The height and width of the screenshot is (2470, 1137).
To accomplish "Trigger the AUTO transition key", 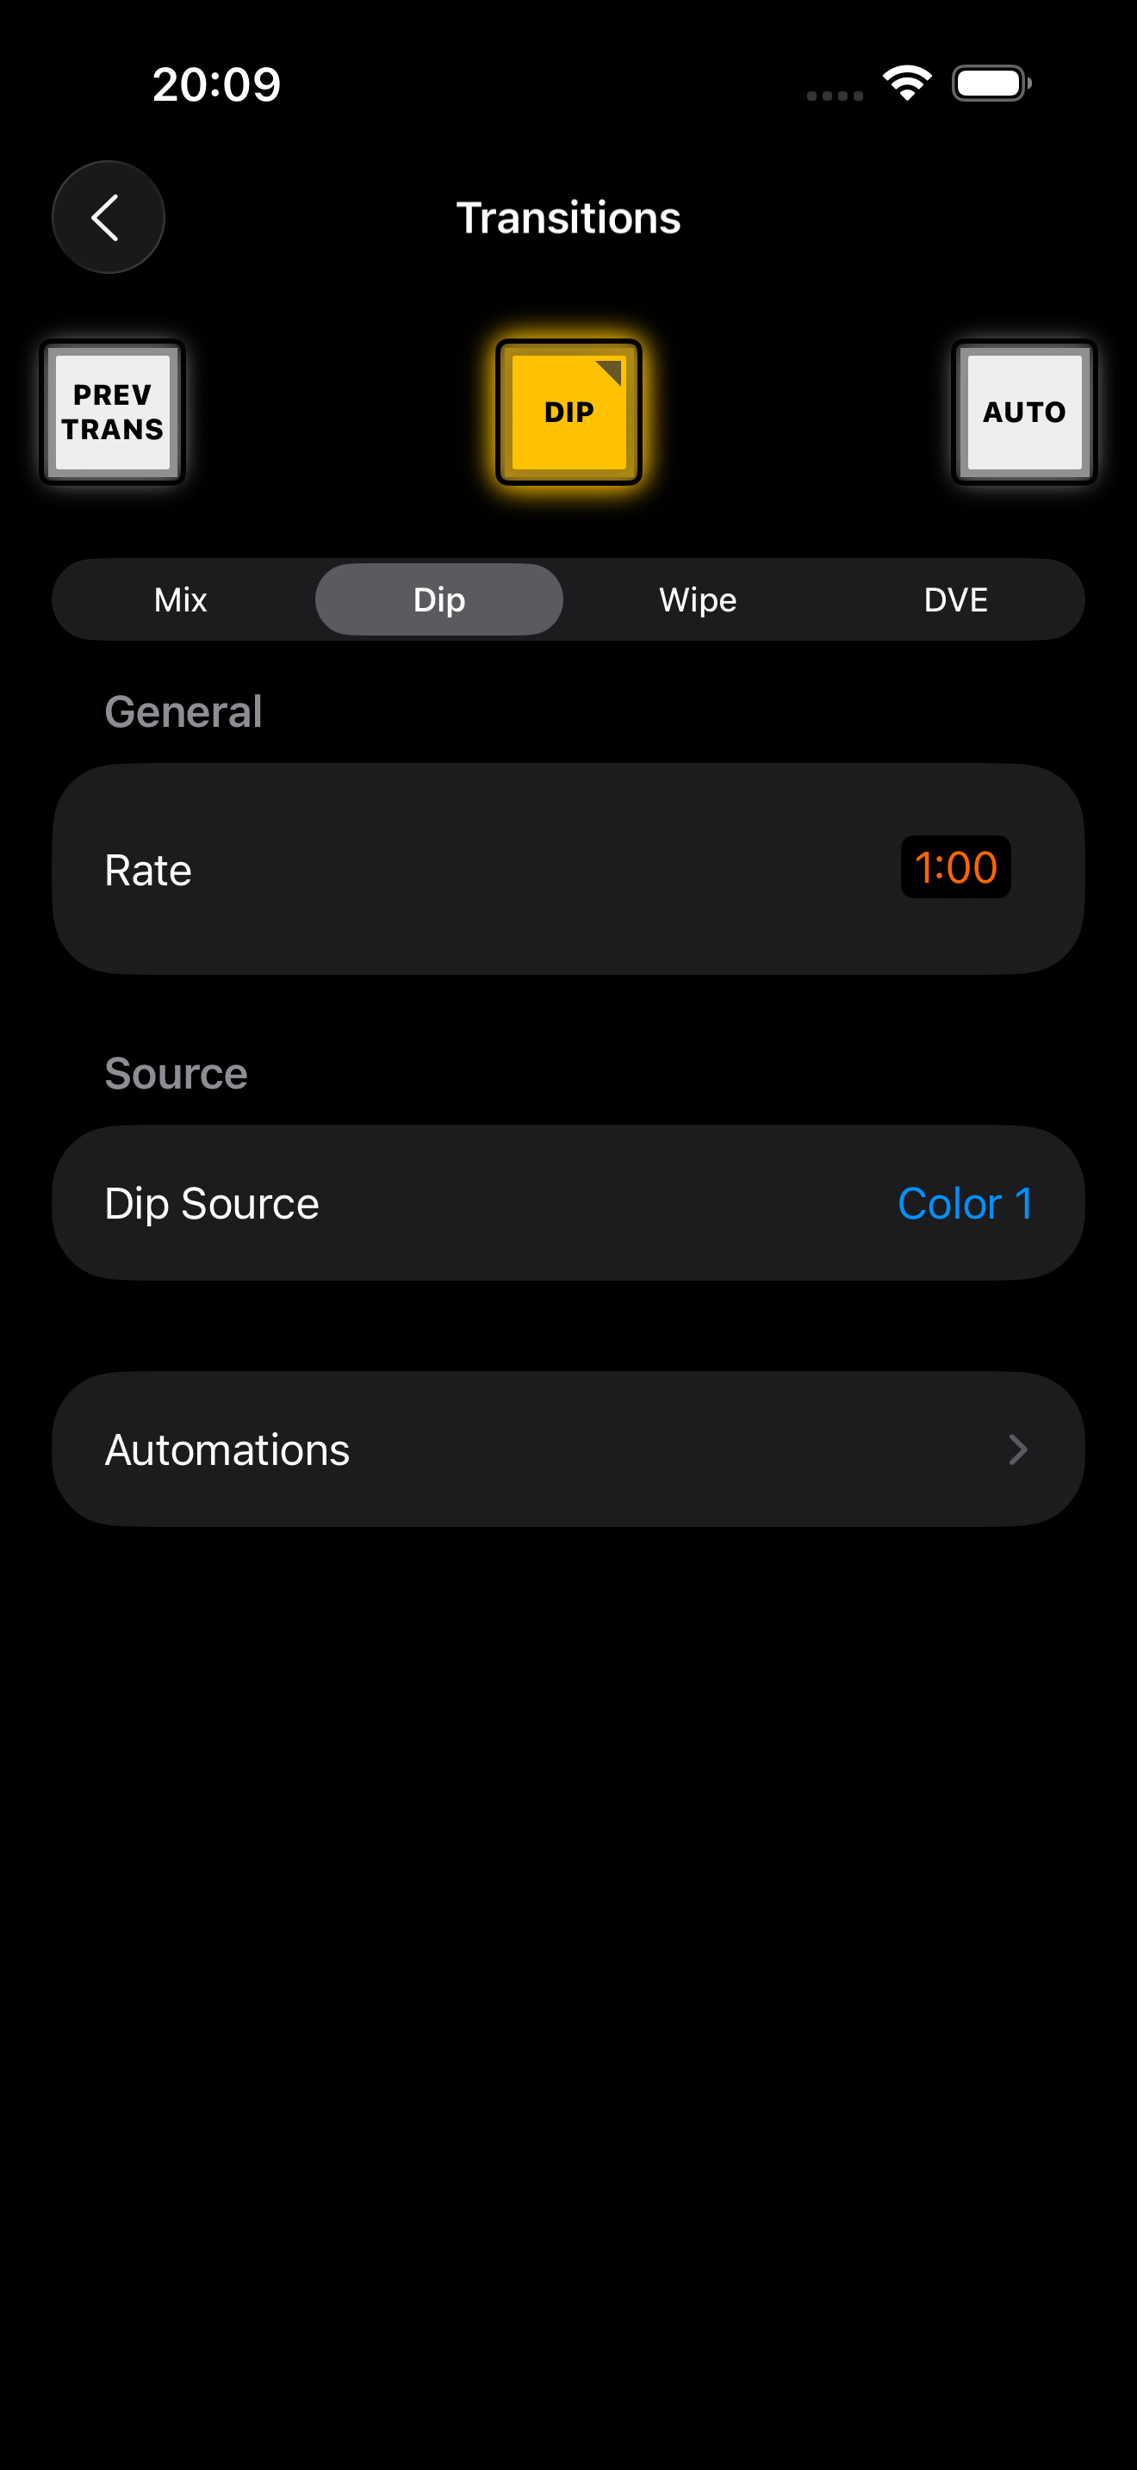I will click(x=1024, y=413).
